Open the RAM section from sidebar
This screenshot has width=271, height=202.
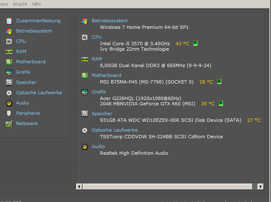[21, 51]
